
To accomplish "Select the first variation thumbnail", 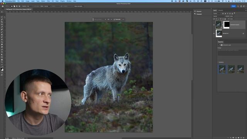I will pos(222,69).
